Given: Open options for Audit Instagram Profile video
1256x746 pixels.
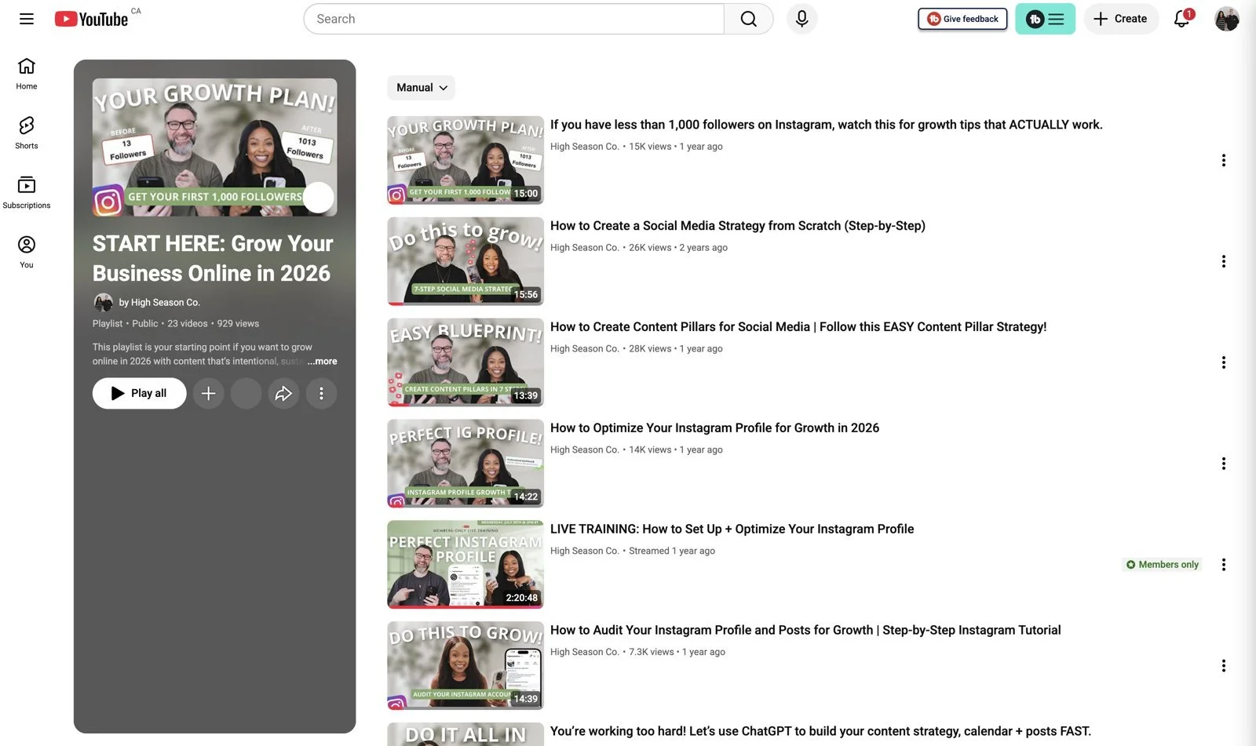Looking at the screenshot, I should click(1223, 666).
